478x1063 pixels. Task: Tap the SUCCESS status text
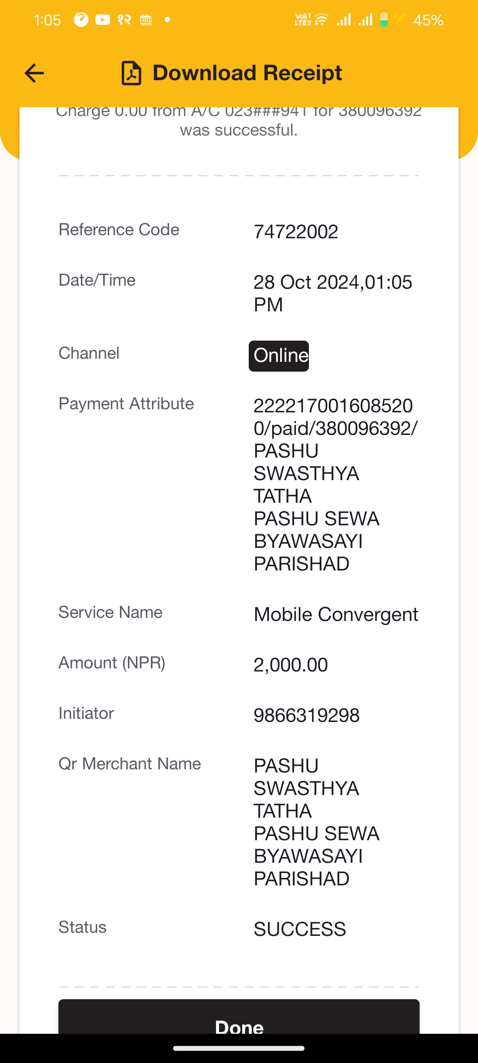pos(300,929)
